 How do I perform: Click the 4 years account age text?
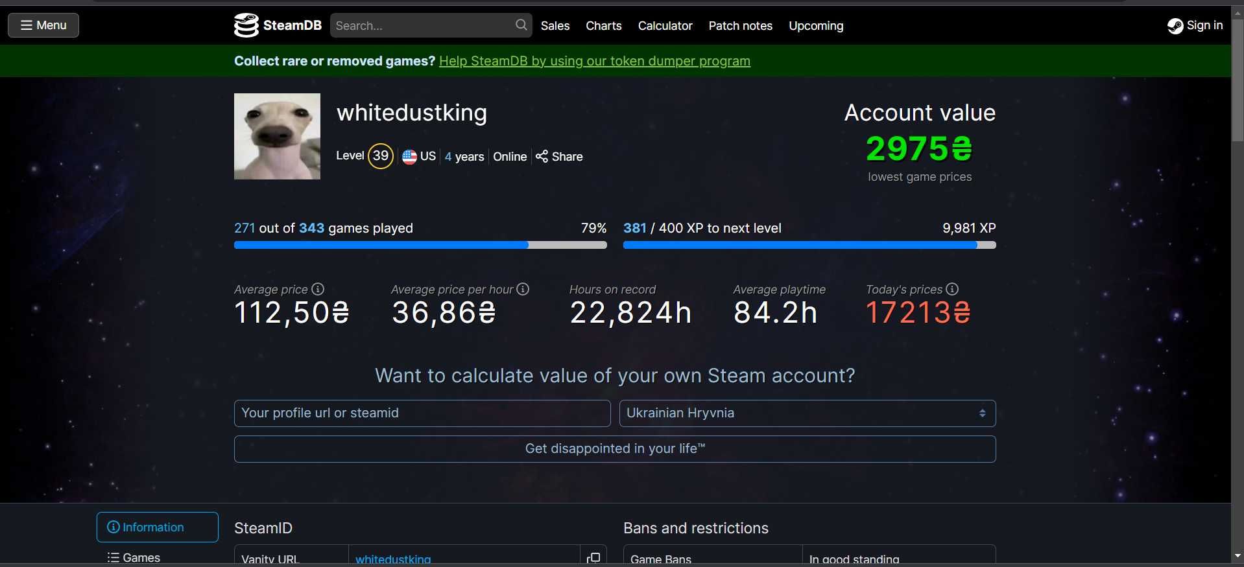click(464, 156)
